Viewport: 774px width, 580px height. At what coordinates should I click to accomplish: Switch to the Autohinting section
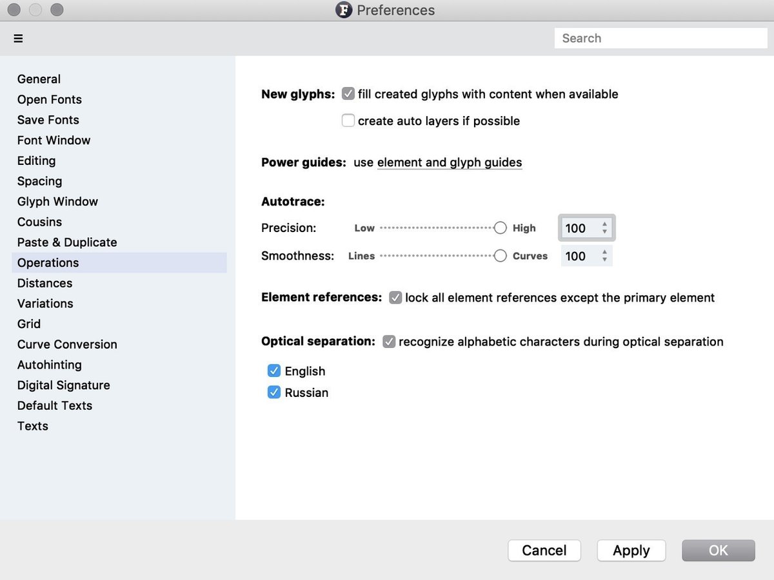(x=50, y=365)
